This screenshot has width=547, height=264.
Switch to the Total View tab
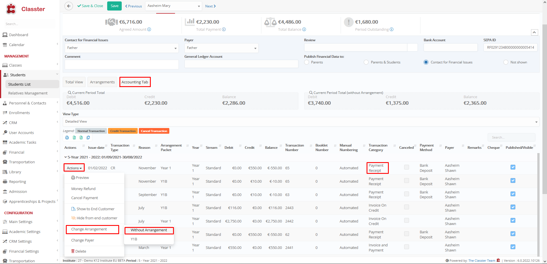click(x=74, y=82)
